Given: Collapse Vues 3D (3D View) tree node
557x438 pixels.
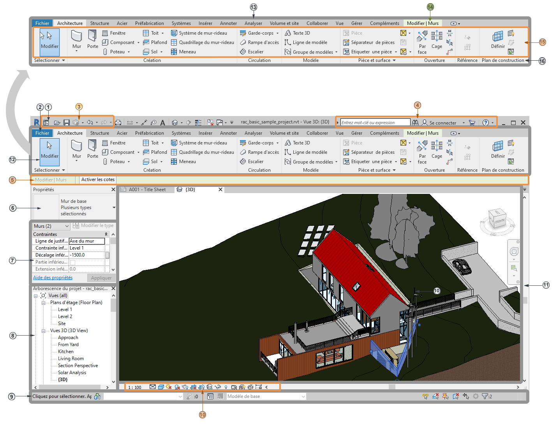Looking at the screenshot, I should (x=44, y=331).
